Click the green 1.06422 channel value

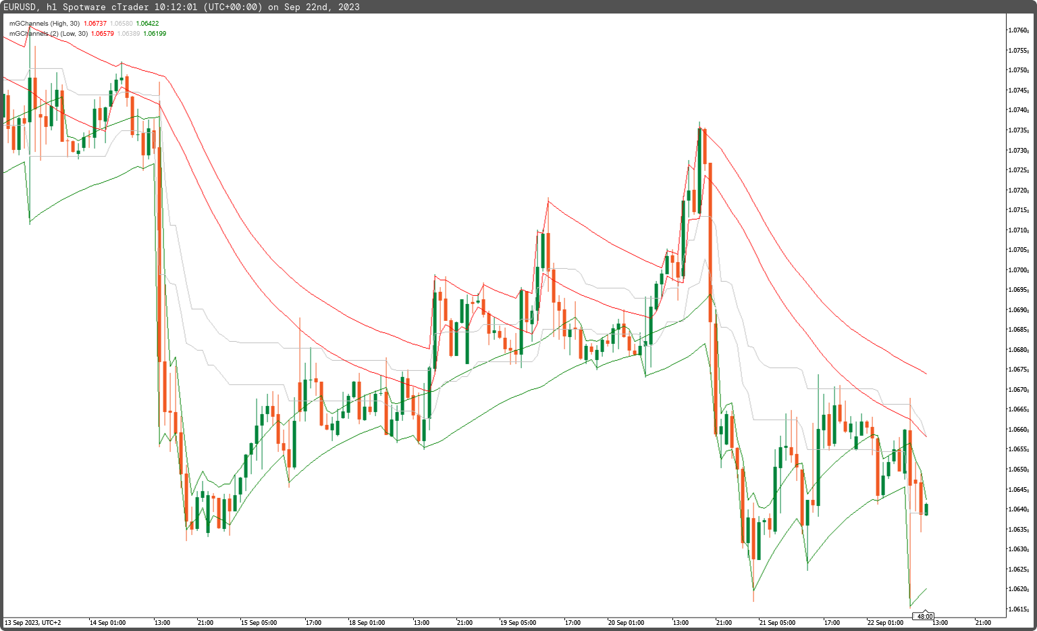(147, 22)
